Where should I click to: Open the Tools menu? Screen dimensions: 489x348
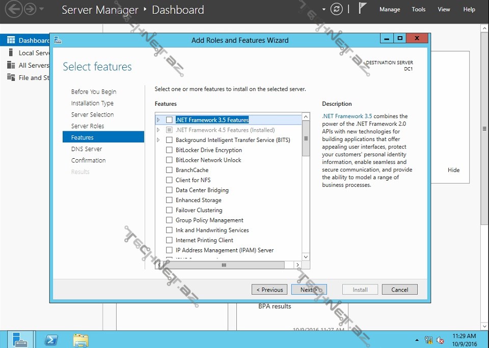418,9
